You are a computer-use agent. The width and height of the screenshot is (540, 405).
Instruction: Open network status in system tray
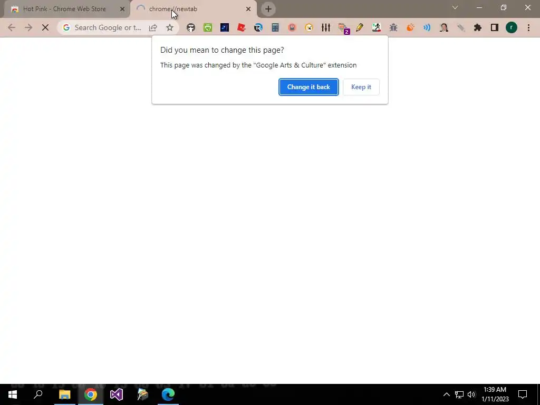459,394
